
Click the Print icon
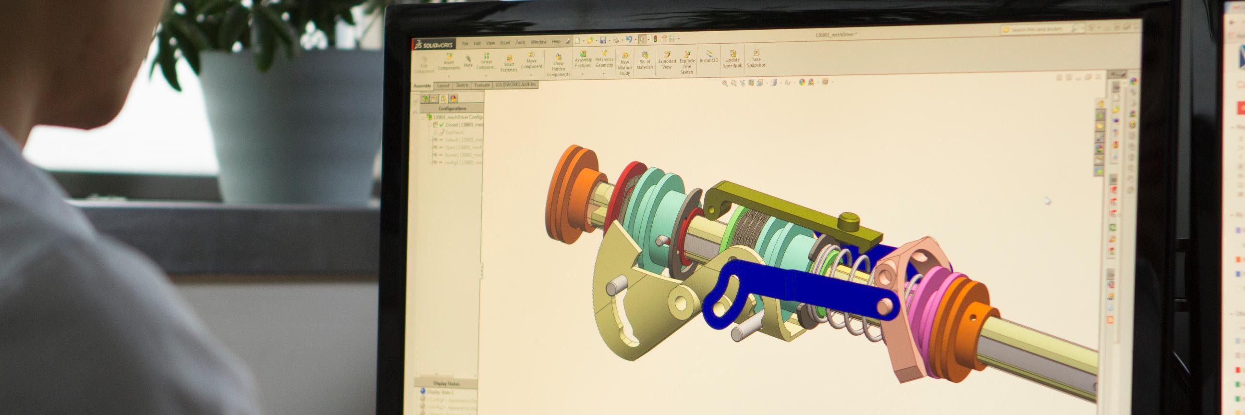click(x=616, y=40)
